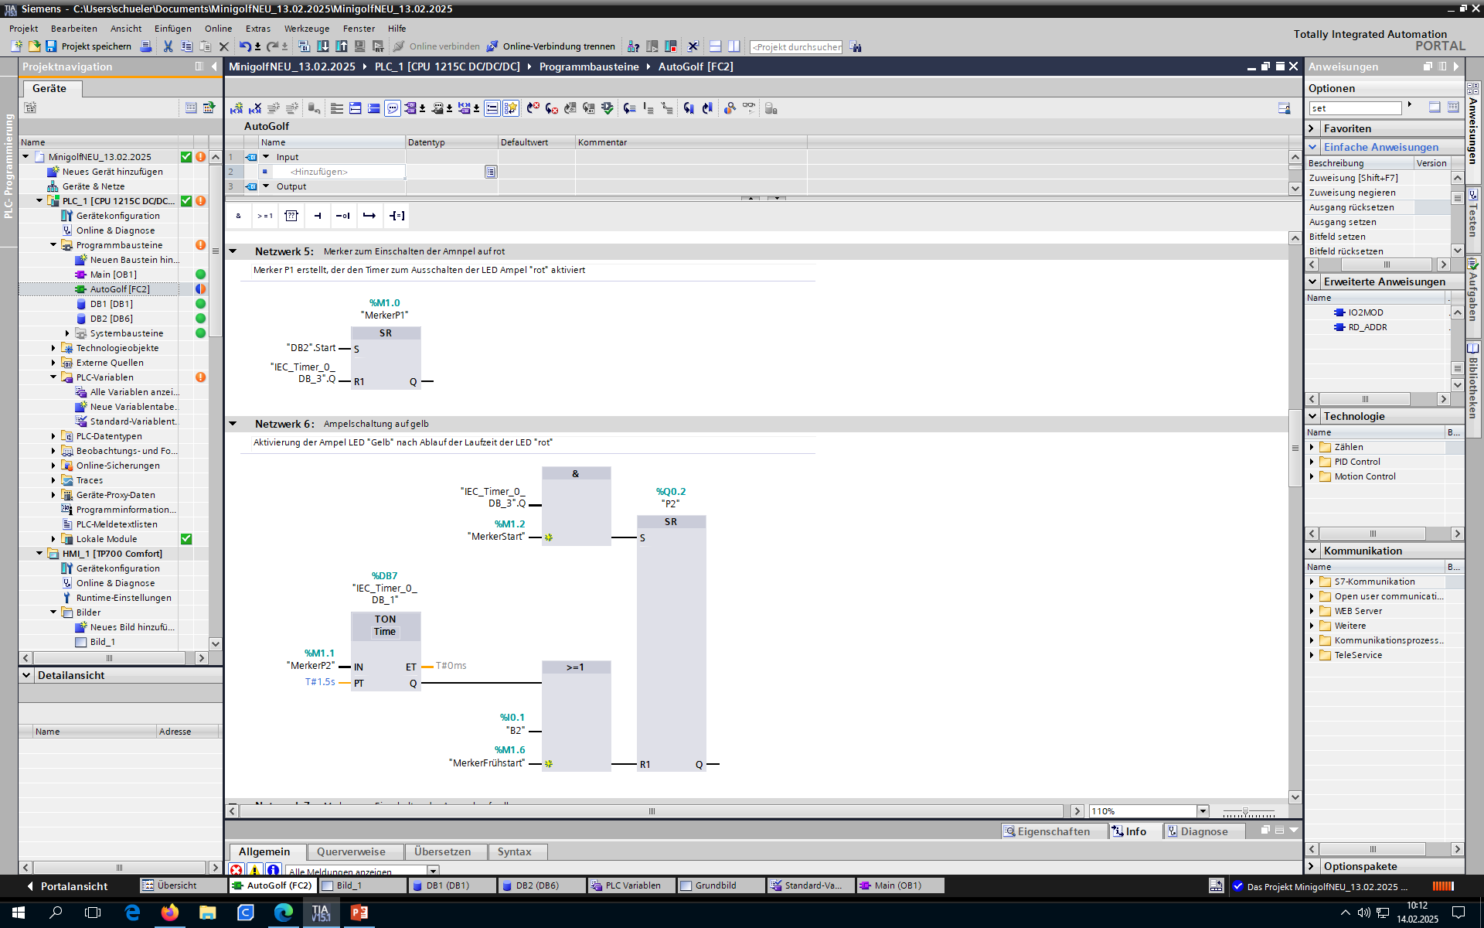Click the Projekt speichern button
The height and width of the screenshot is (928, 1484).
pos(87,46)
